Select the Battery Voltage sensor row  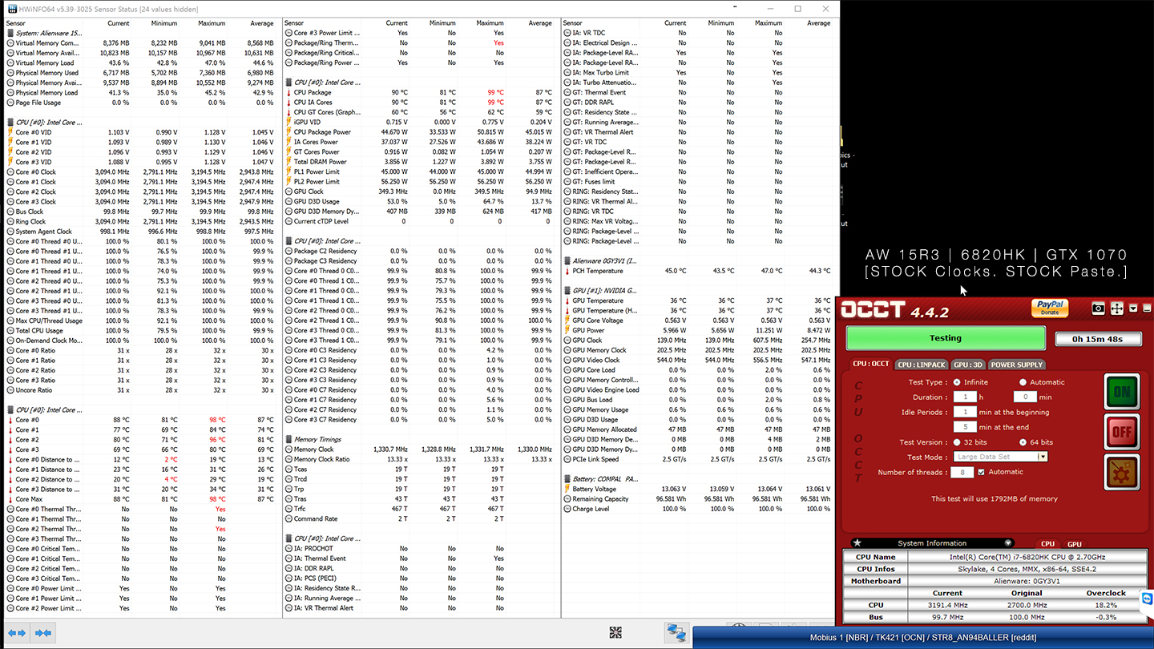(699, 489)
